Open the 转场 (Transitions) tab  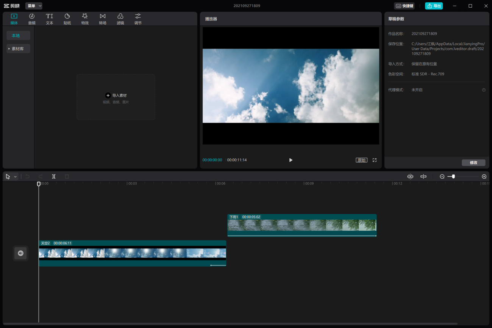click(103, 19)
